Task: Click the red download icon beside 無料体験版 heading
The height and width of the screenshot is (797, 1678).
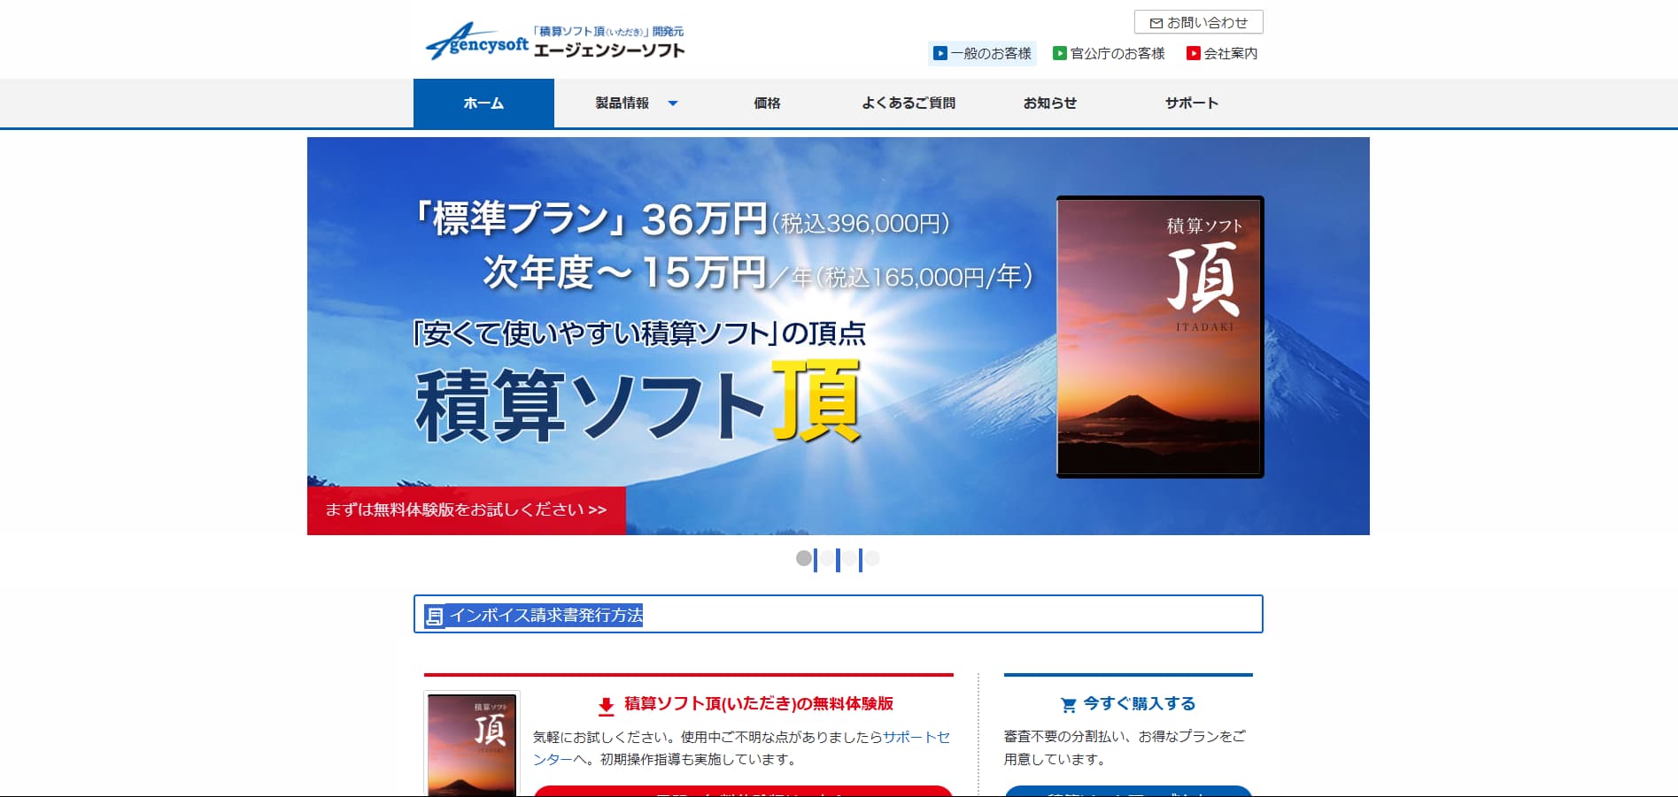Action: 606,706
